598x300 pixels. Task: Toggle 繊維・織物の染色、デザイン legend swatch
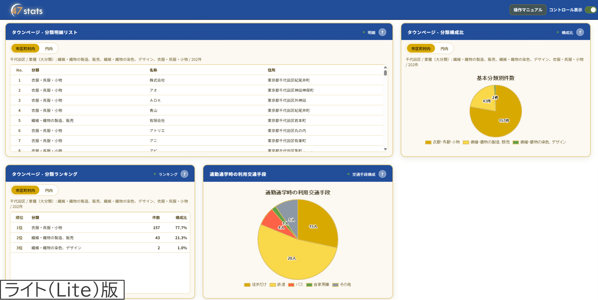(x=516, y=142)
